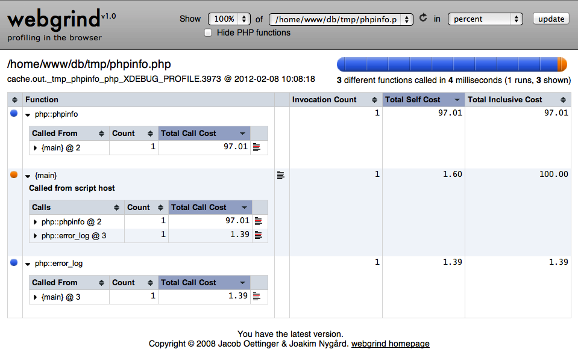
Task: Open the percent display units dropdown
Action: [485, 19]
